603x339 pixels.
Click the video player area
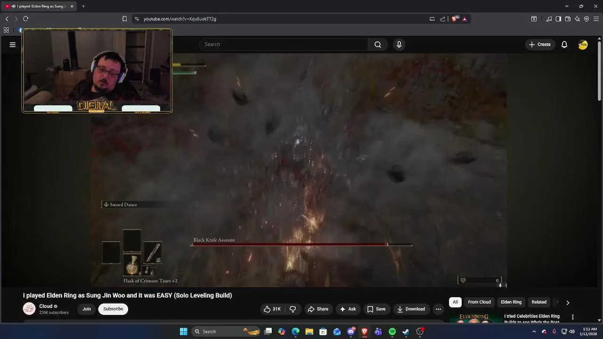pos(299,169)
